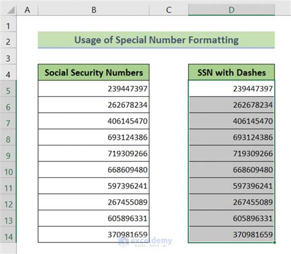
Task: Select cell D11 containing 597396241
Action: click(231, 186)
